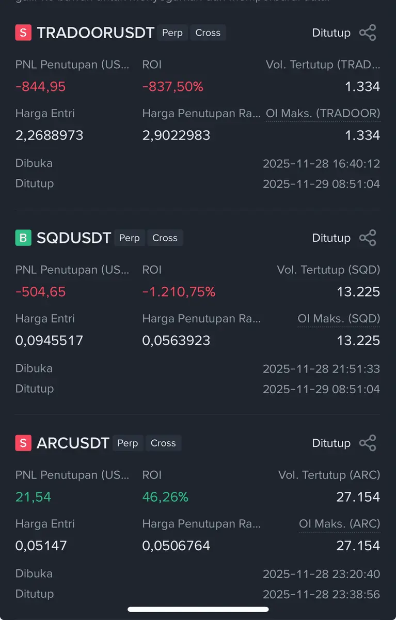Tap green B long badge beside SQDUSDT
396x620 pixels.
point(23,238)
